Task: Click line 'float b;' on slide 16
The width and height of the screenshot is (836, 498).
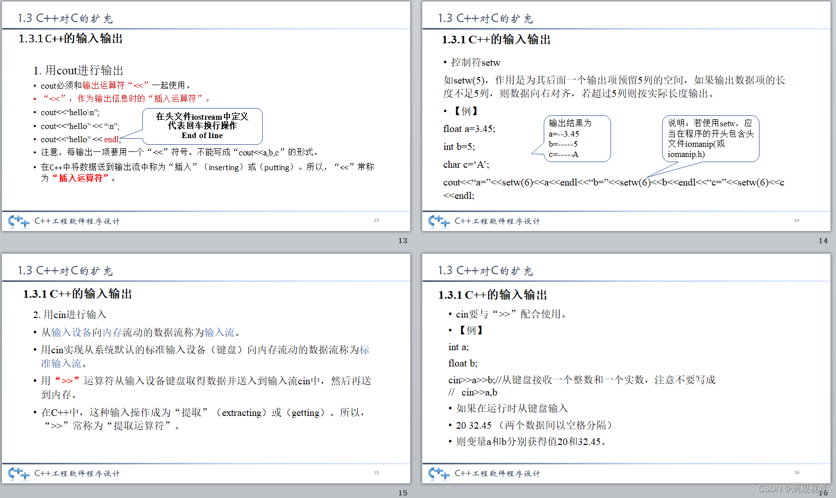Action: tap(463, 363)
